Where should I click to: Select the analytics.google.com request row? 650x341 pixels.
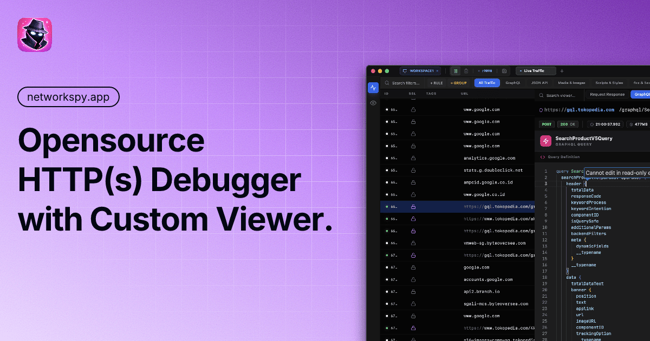[458, 158]
